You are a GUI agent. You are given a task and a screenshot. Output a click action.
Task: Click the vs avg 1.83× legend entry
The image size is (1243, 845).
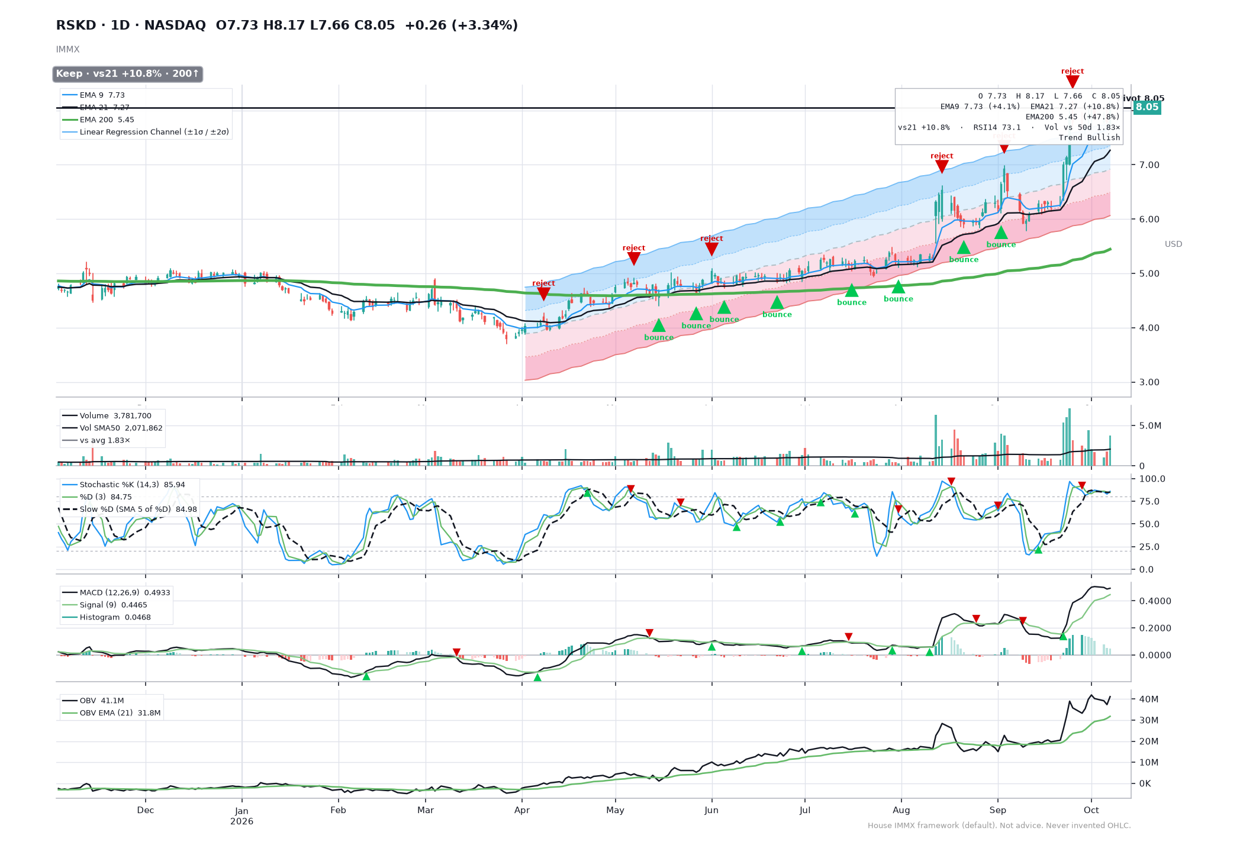[x=96, y=440]
